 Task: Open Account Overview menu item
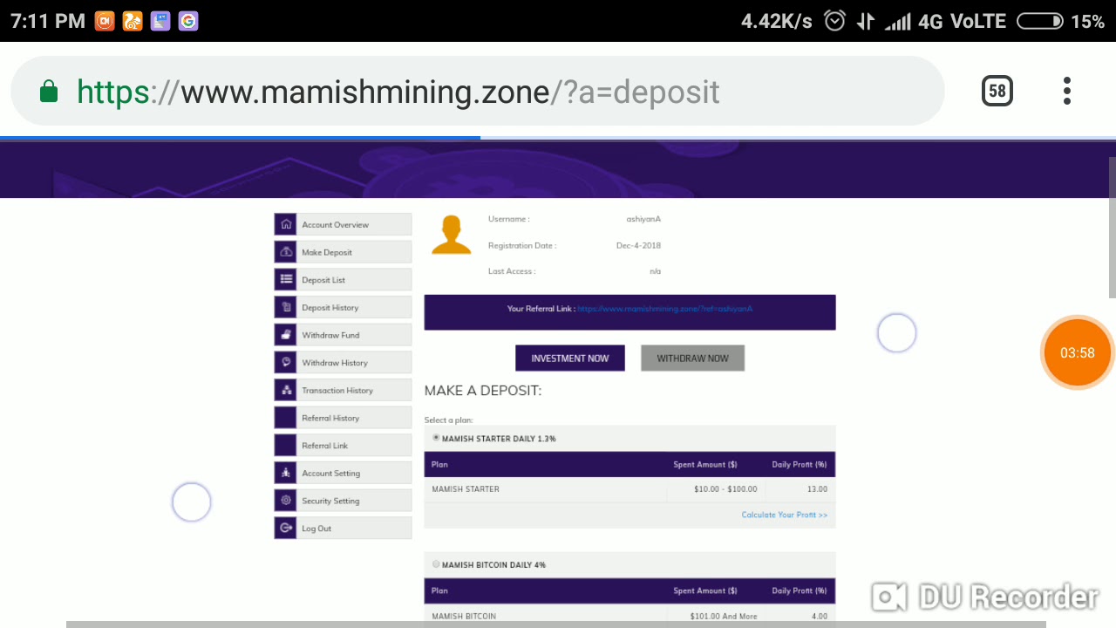coord(343,224)
